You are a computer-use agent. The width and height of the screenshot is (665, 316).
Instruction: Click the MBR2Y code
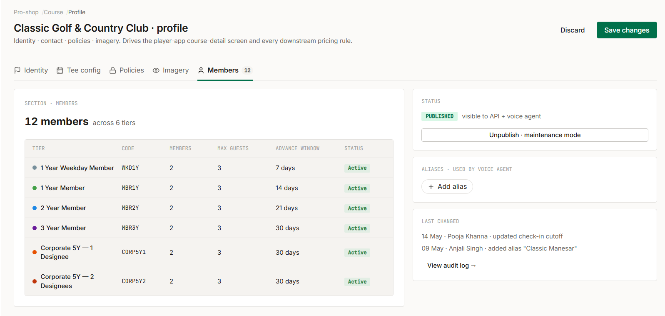(x=130, y=208)
